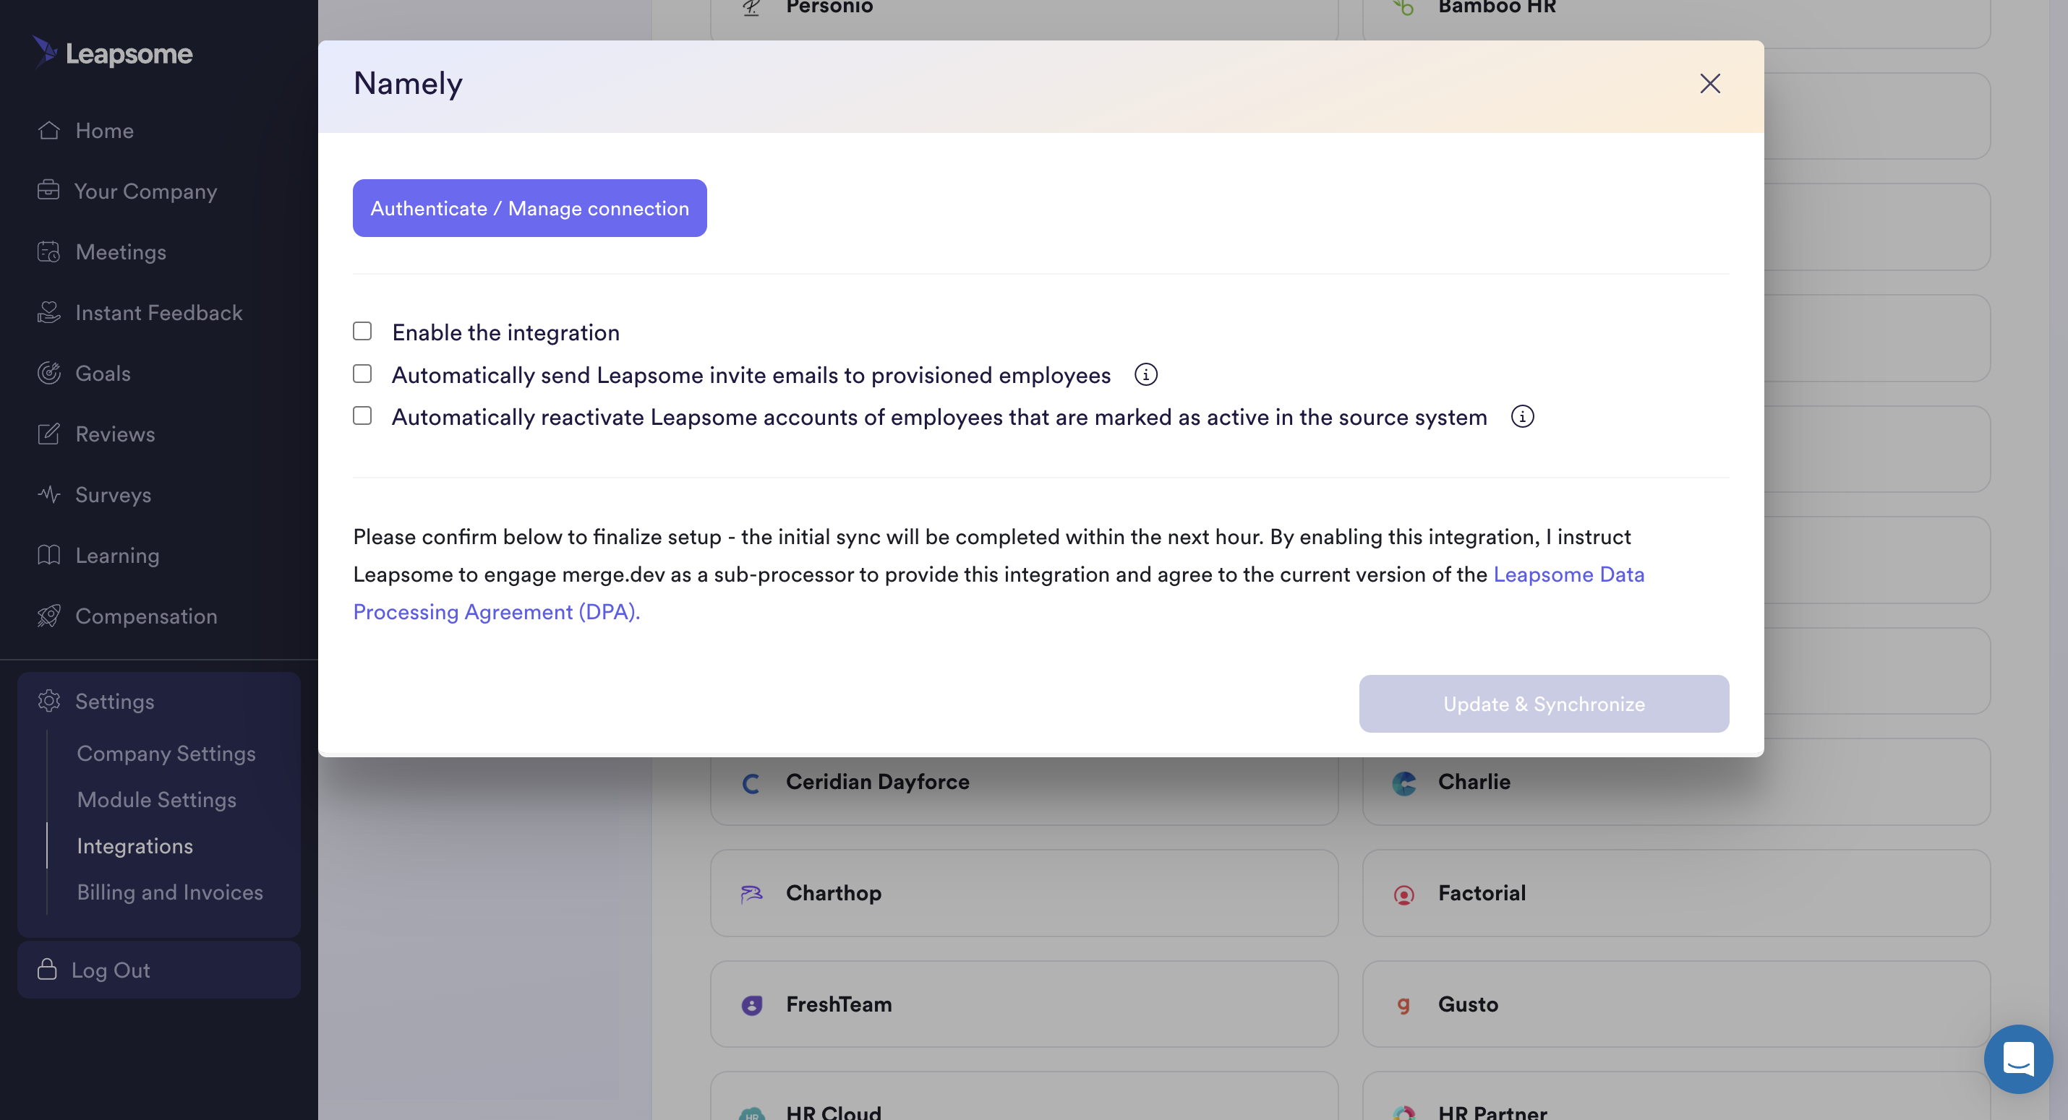Click the Instant Feedback icon

pos(49,312)
